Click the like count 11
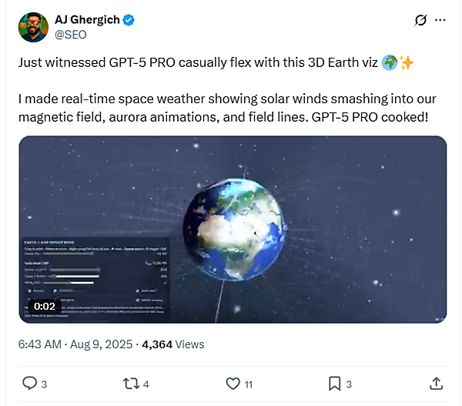462x406 pixels. tap(248, 384)
